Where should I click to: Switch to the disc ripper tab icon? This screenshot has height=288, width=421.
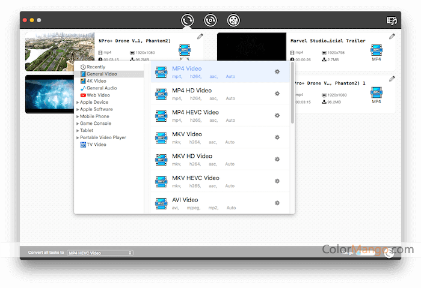coord(210,20)
